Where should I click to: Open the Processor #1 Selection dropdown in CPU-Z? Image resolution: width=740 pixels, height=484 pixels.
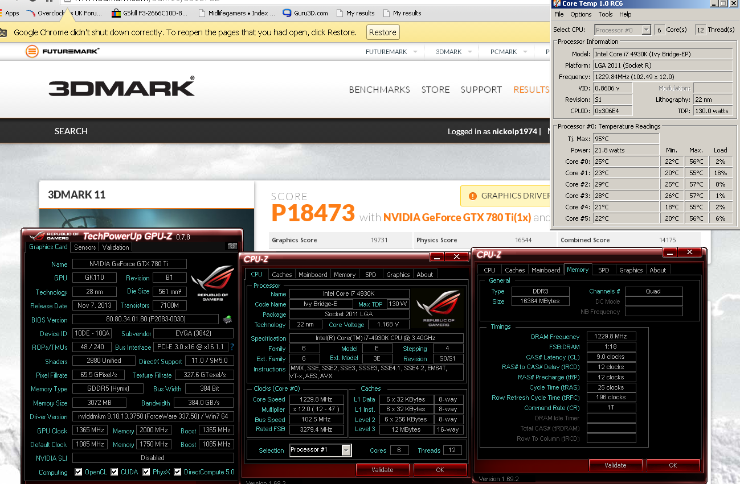coord(320,450)
